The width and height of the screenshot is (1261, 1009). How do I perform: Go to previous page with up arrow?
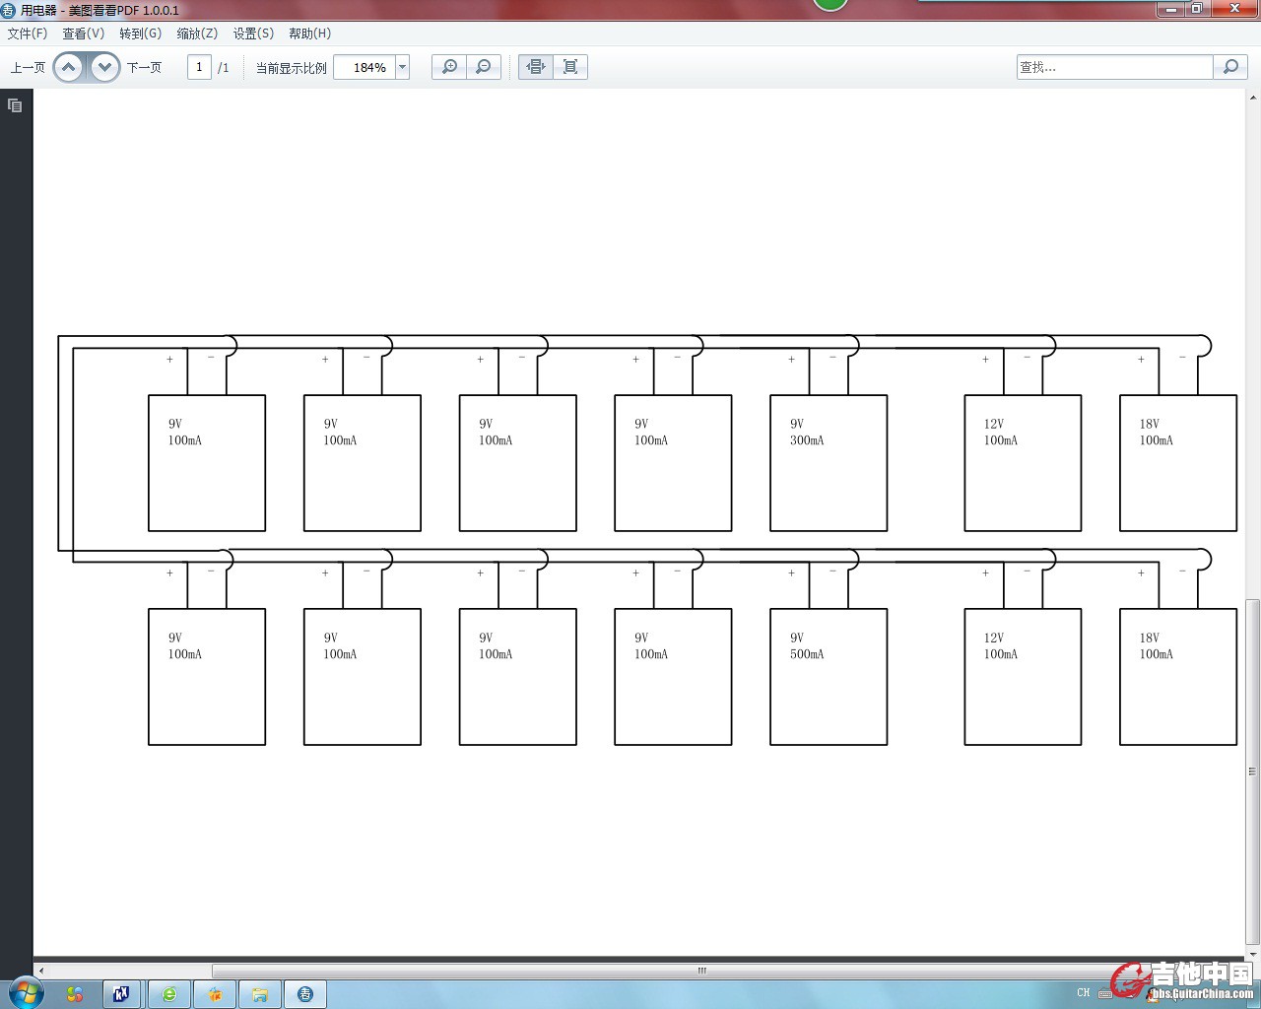click(x=69, y=67)
